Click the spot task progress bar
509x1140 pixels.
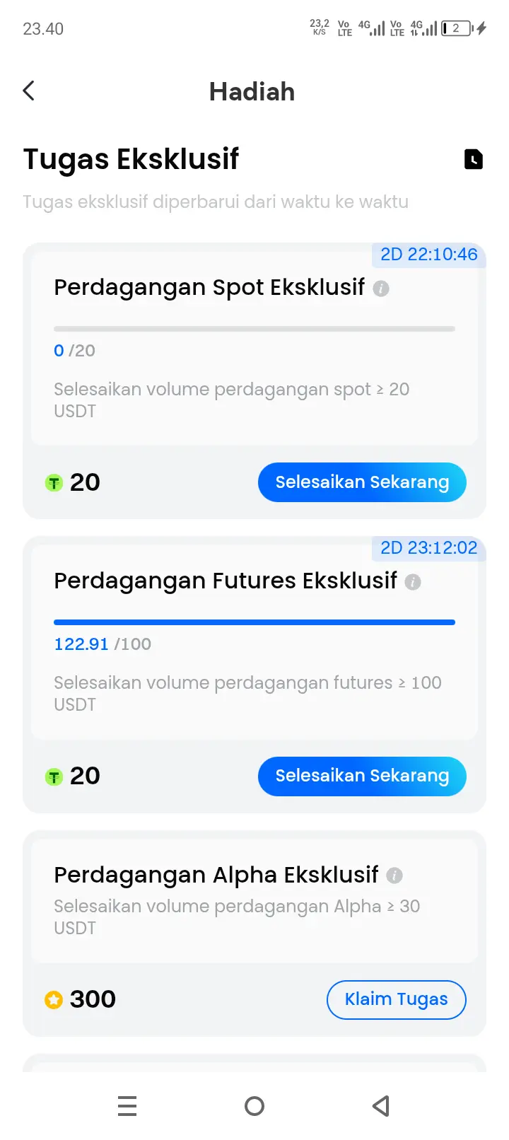[x=255, y=329]
